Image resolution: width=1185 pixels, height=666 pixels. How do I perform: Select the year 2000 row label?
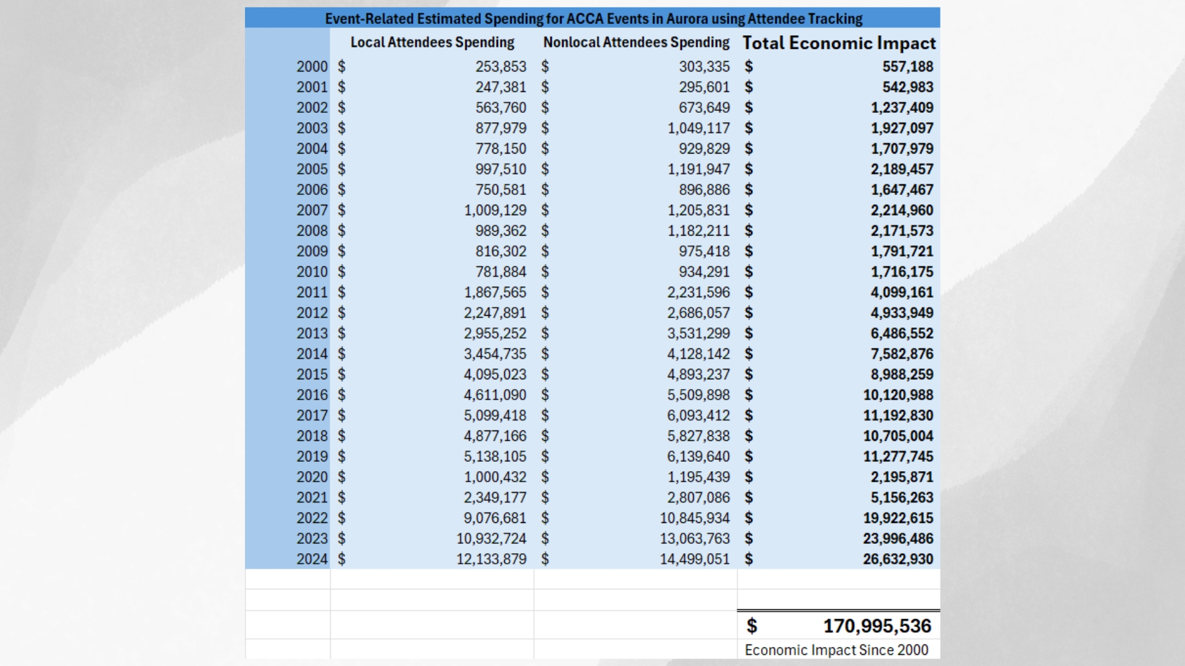[312, 67]
